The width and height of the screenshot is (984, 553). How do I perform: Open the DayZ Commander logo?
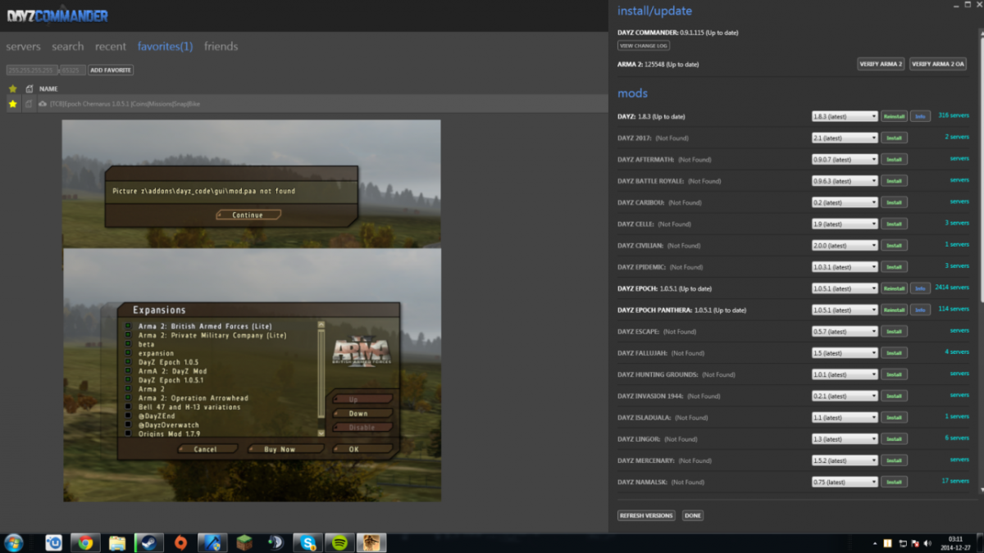[57, 15]
